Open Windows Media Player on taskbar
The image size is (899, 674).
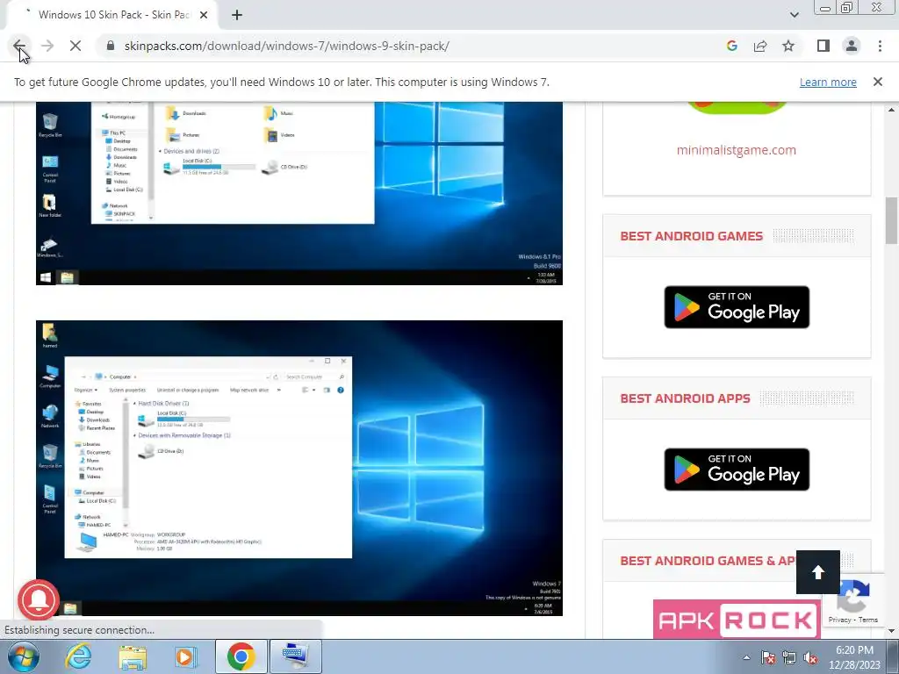pos(186,656)
